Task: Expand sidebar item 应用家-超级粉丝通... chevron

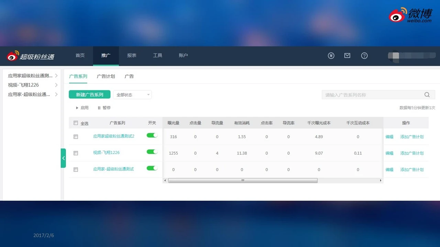Action: (56, 94)
